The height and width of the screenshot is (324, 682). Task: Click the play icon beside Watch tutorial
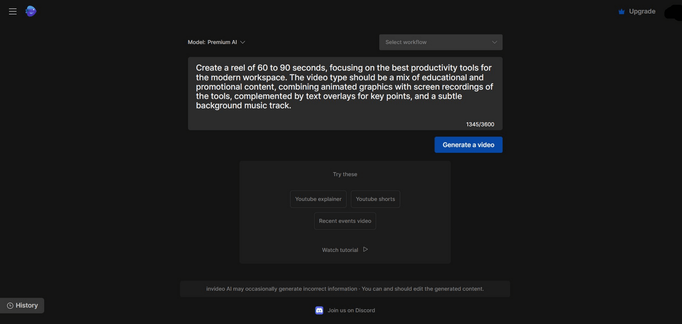365,249
